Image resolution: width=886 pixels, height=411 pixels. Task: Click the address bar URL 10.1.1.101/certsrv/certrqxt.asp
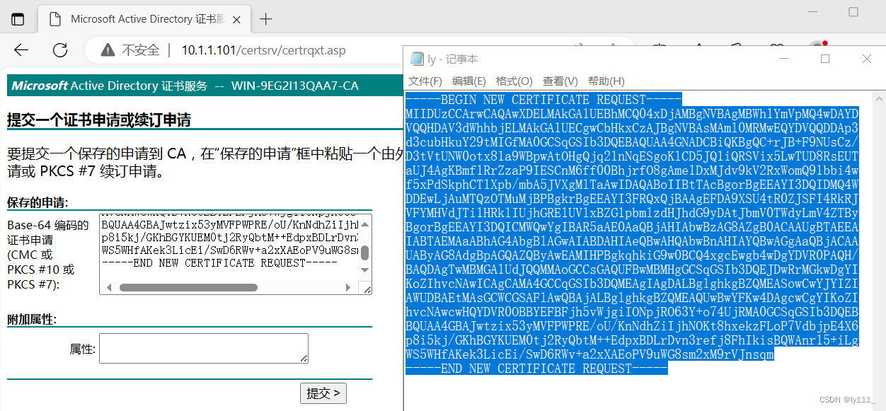(x=264, y=50)
